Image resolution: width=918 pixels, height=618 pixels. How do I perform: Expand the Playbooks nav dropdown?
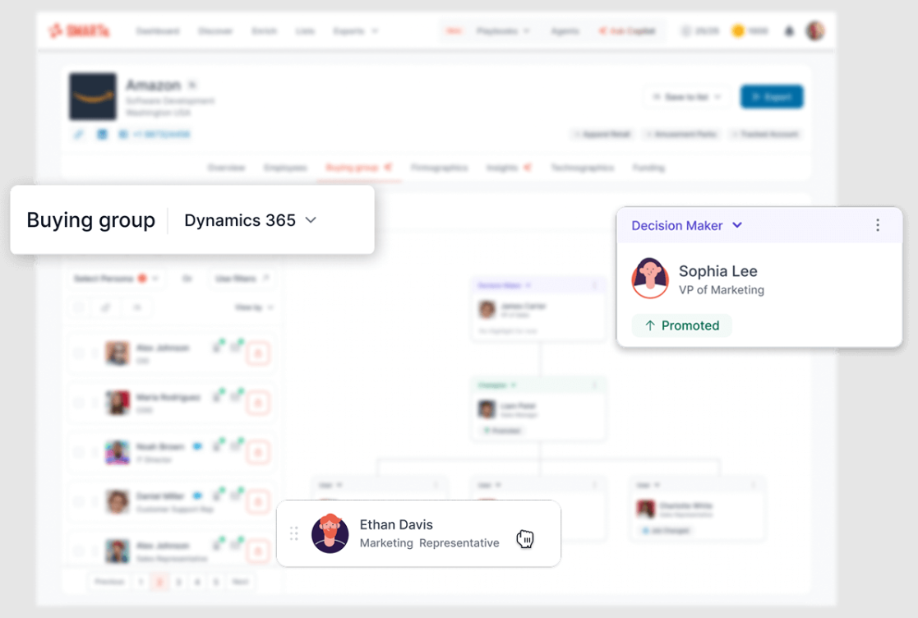pyautogui.click(x=503, y=31)
